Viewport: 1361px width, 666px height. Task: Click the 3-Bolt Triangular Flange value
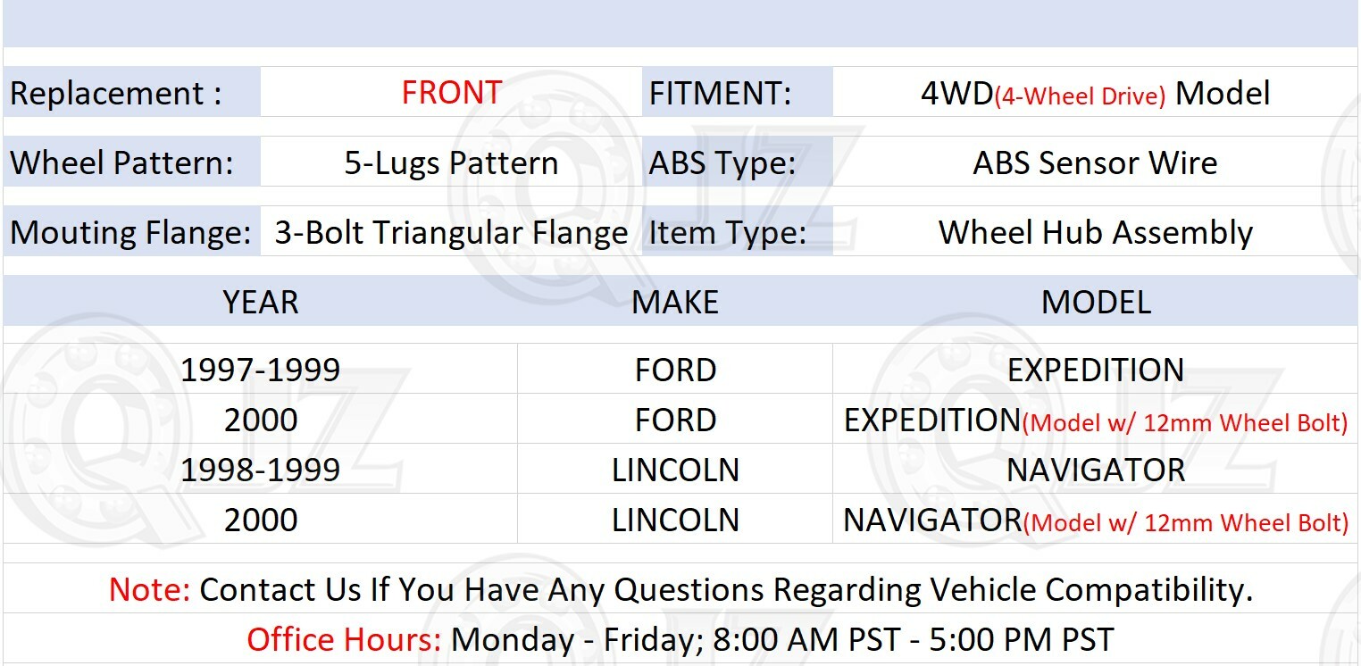[451, 233]
